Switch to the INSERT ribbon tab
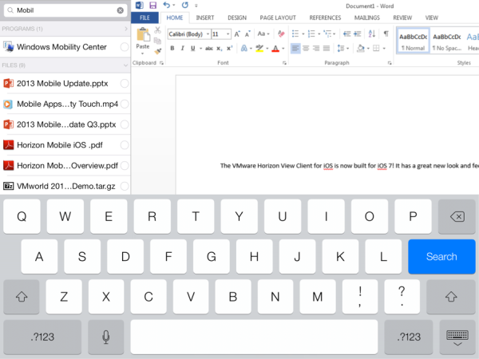Image resolution: width=479 pixels, height=359 pixels. (x=204, y=18)
